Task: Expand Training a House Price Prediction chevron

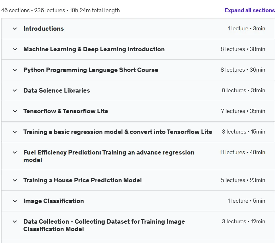Action: [15, 180]
